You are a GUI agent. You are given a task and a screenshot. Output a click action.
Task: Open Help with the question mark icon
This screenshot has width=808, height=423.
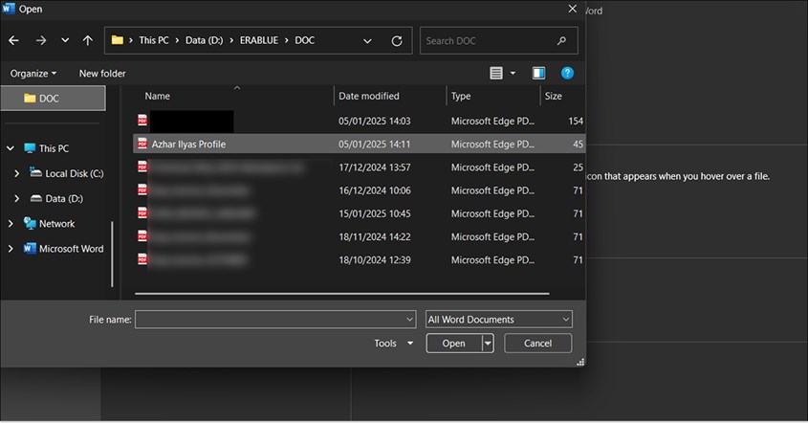pyautogui.click(x=567, y=74)
